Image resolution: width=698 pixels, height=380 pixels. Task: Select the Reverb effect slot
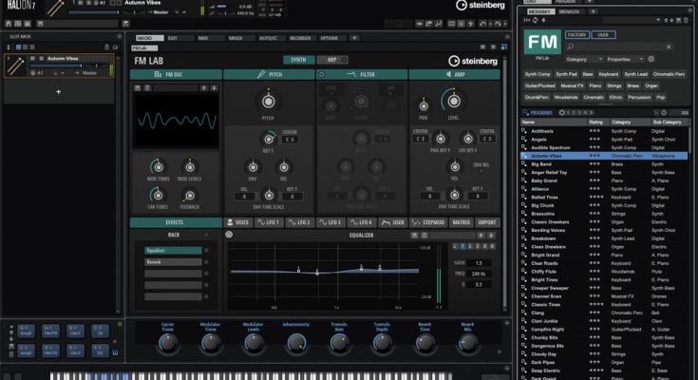[174, 261]
